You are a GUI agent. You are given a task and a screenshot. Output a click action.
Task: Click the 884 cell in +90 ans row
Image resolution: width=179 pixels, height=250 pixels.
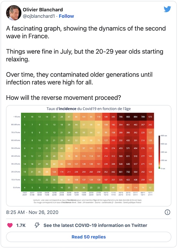click(x=135, y=117)
